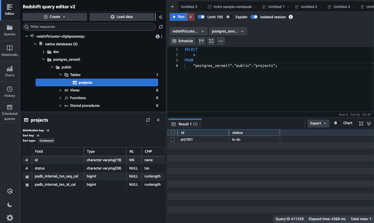This screenshot has width=374, height=223.
Task: Show cluster info icon
Action: click(157, 36)
